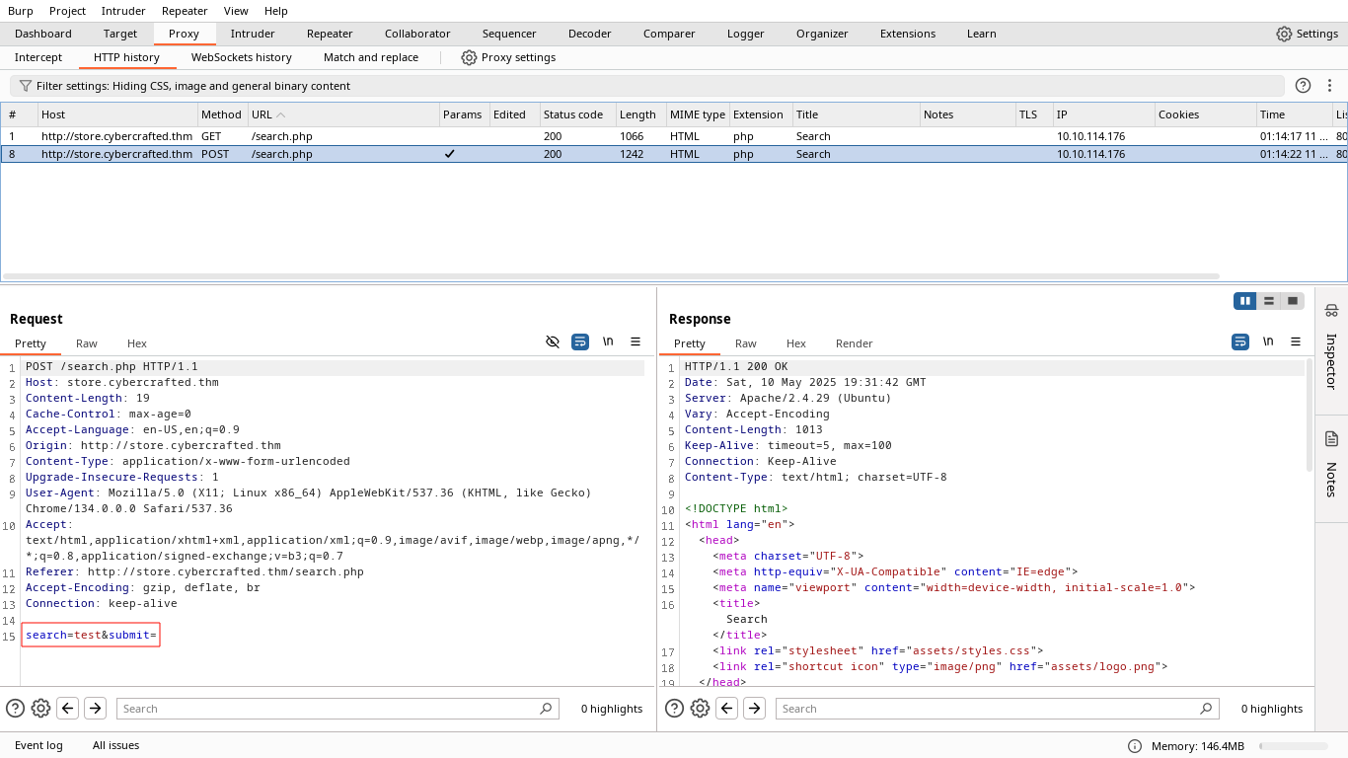
Task: Open Response panel hamburger menu
Action: click(1296, 341)
